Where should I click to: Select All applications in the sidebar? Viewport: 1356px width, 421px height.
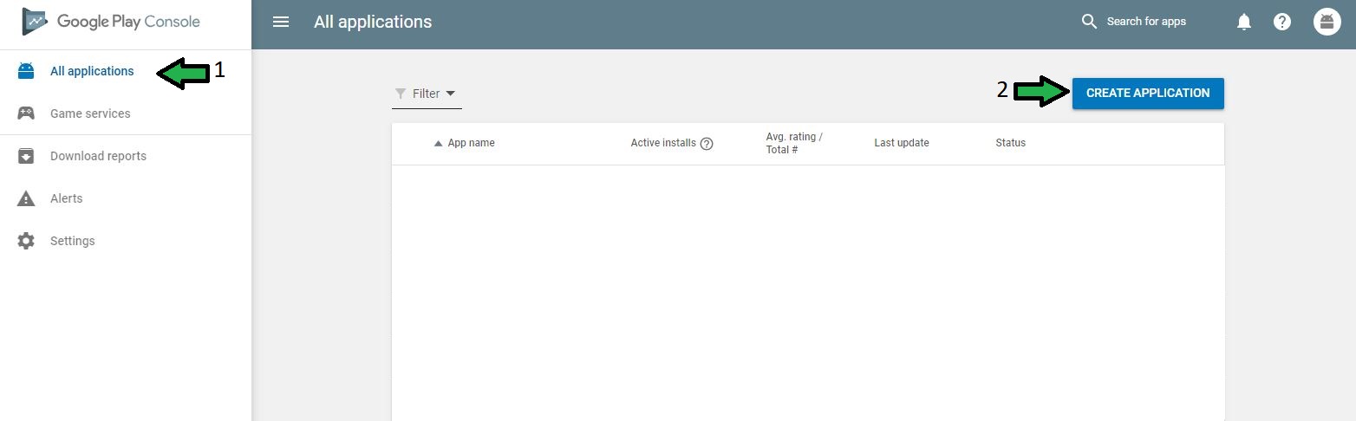[x=92, y=71]
